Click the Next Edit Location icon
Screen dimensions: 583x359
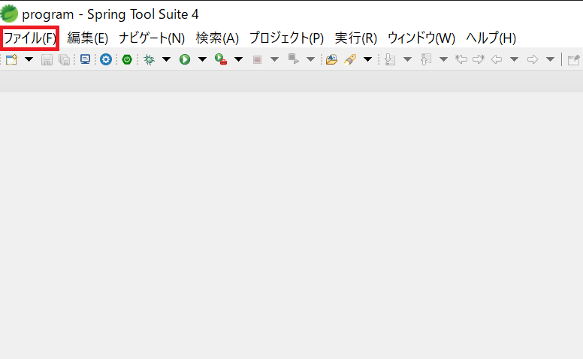pos(479,59)
